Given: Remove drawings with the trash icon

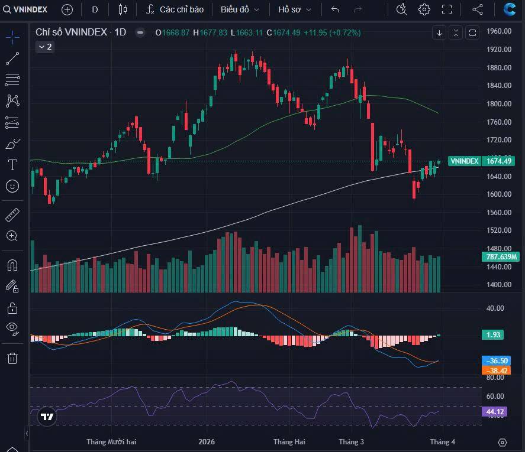Looking at the screenshot, I should [x=12, y=358].
